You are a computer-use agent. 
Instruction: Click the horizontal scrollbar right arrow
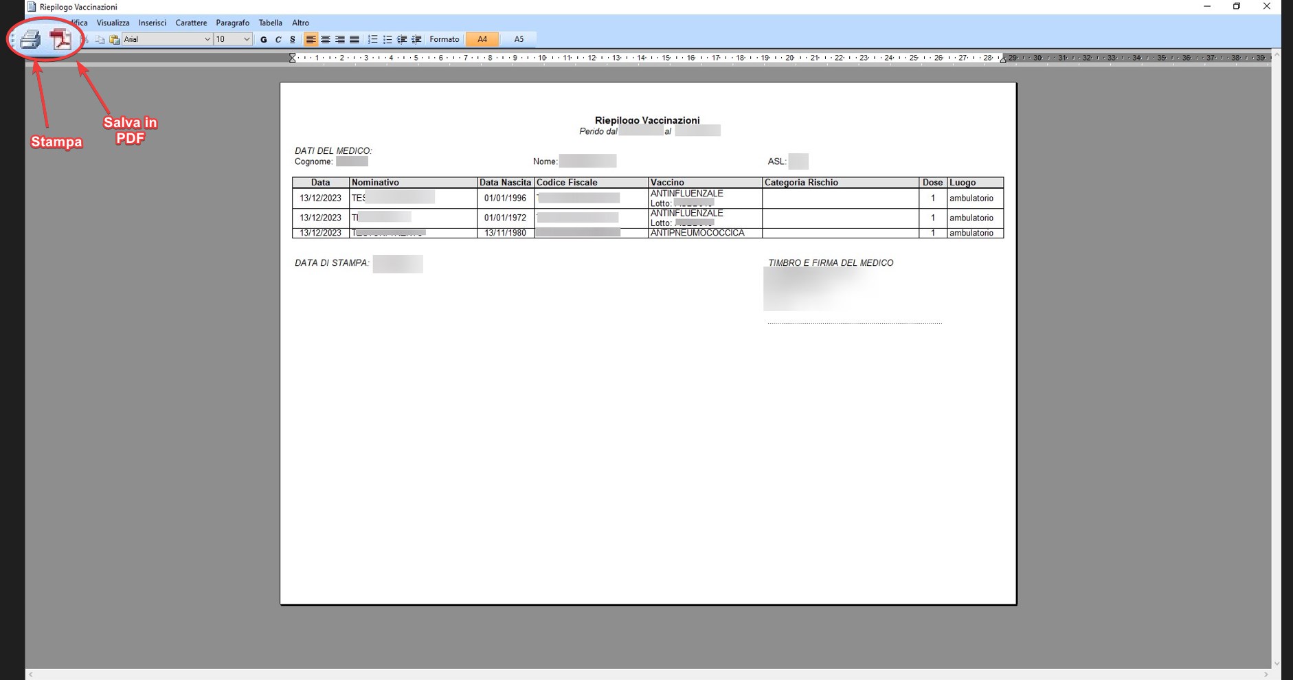(1266, 675)
